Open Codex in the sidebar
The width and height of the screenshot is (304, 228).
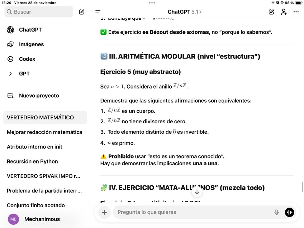click(x=27, y=59)
